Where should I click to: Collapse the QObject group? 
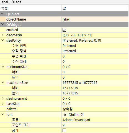[x=2, y=14]
